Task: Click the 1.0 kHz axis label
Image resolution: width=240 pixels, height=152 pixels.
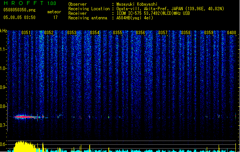Action: click(3, 68)
